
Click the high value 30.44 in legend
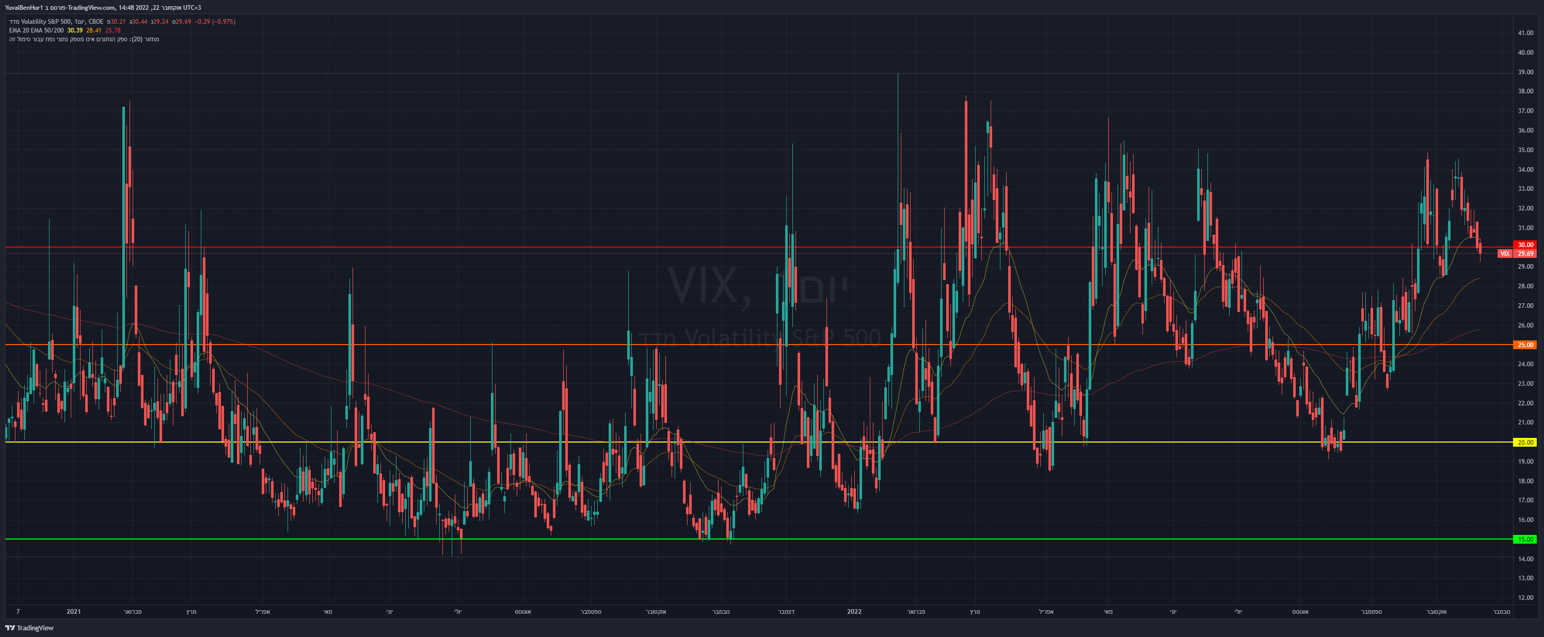tap(140, 22)
